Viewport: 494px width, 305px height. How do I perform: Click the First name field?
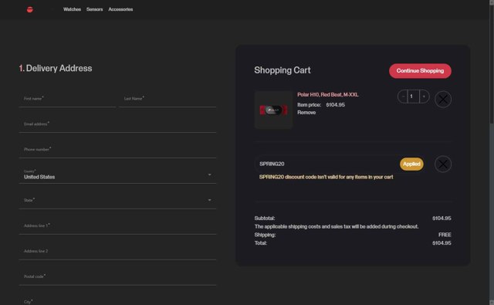point(67,99)
